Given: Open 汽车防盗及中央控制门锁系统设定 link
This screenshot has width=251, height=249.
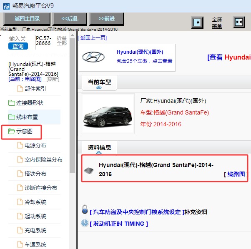Looking at the screenshot, I should click(137, 212).
